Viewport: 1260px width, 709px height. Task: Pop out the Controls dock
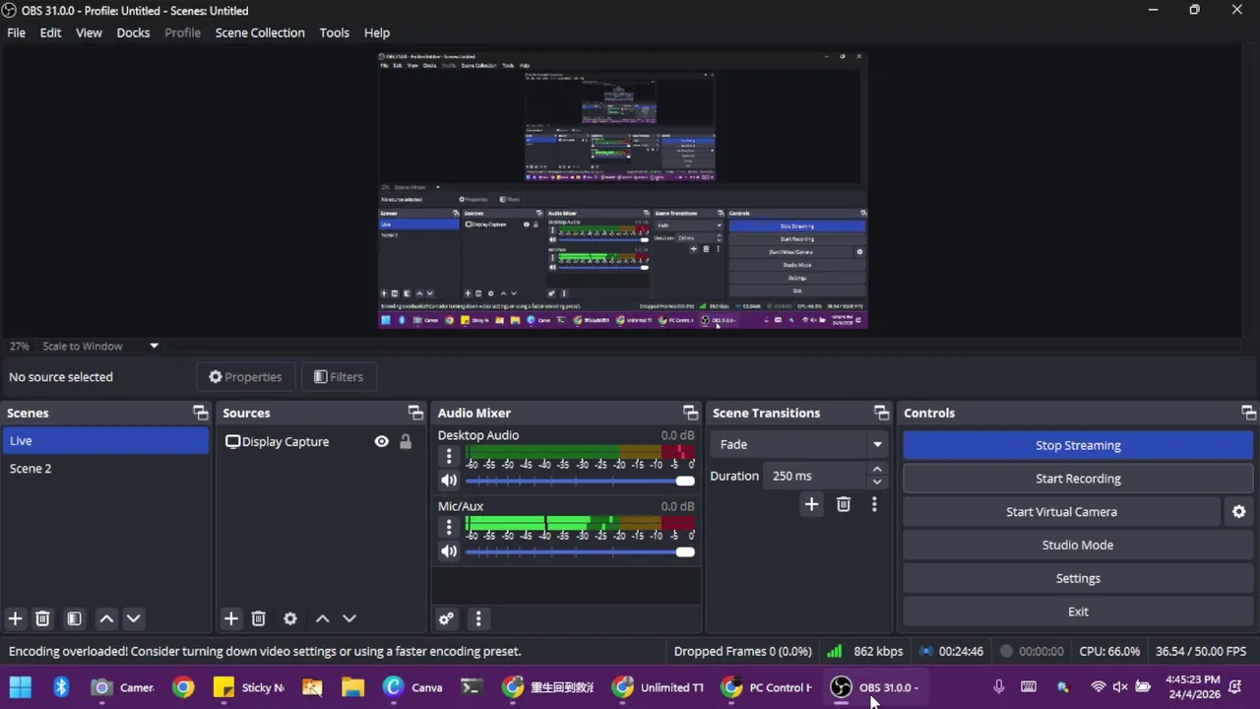(1248, 413)
